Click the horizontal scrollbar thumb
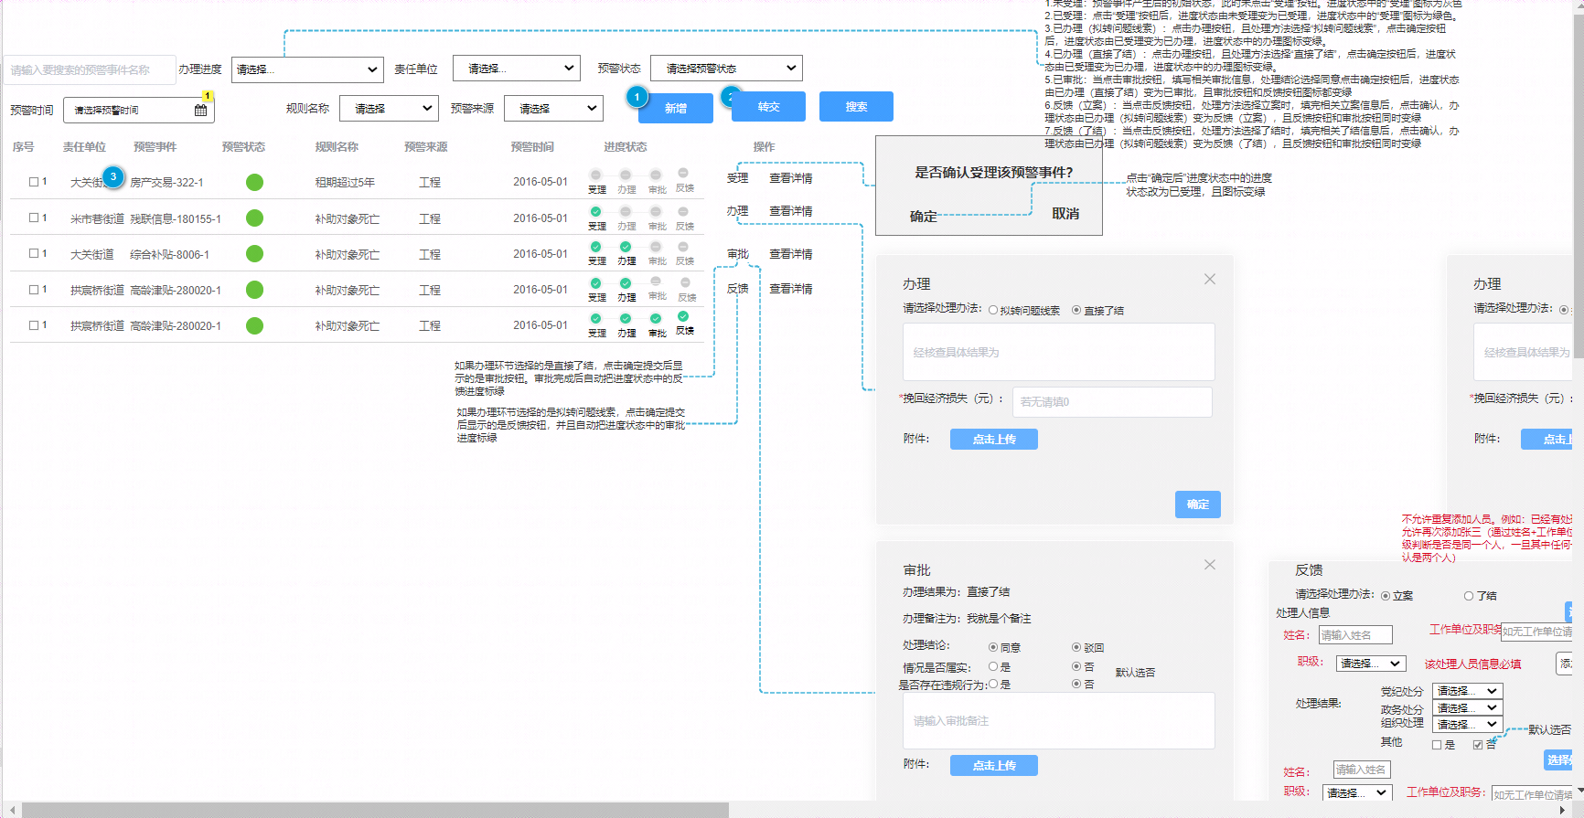The image size is (1584, 818). [x=375, y=811]
